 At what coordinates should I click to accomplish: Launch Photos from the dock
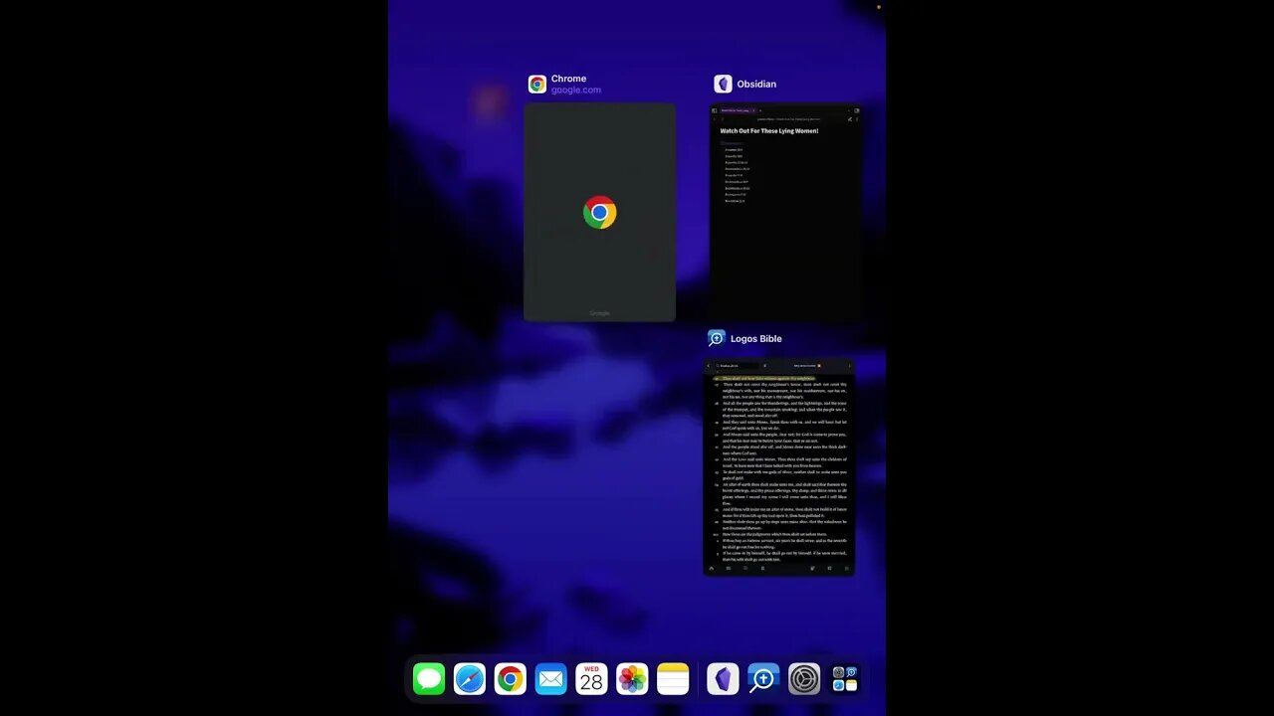pyautogui.click(x=632, y=679)
